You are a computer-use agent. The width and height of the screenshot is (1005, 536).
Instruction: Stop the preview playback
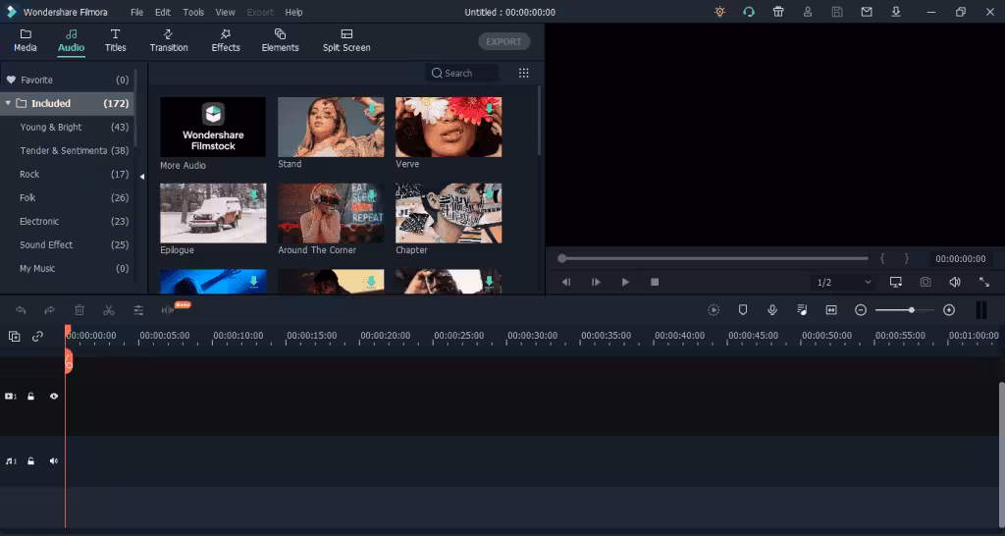(x=655, y=282)
